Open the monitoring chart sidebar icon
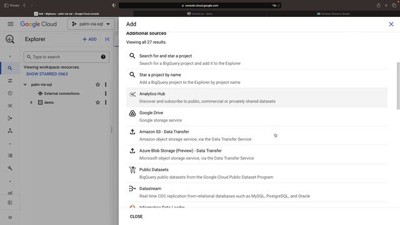 point(10,193)
